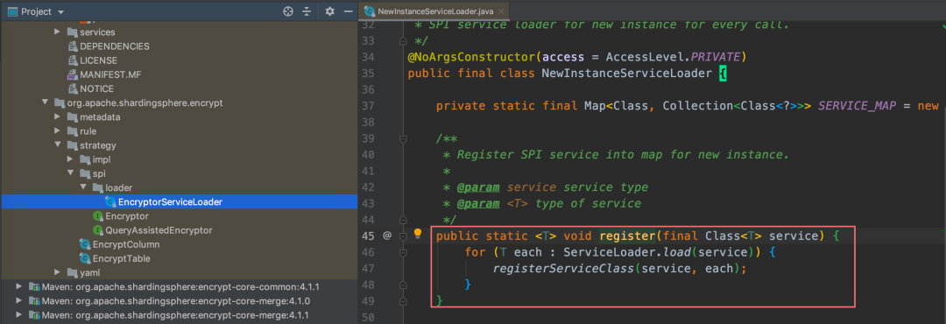Click the rule folder icon
Screen dimensions: 946x324
tap(73, 131)
